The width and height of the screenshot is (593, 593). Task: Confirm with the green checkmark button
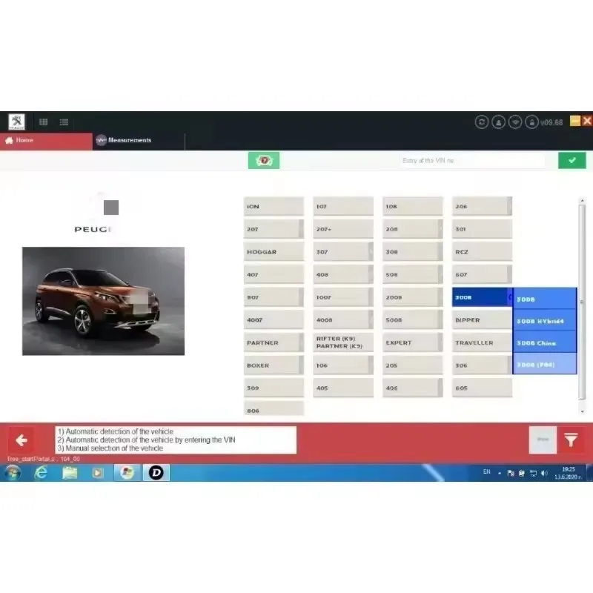572,159
